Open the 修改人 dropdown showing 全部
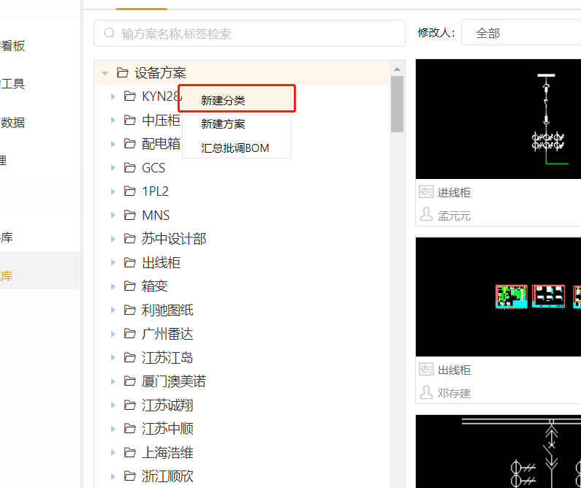581x488 pixels. pos(521,33)
